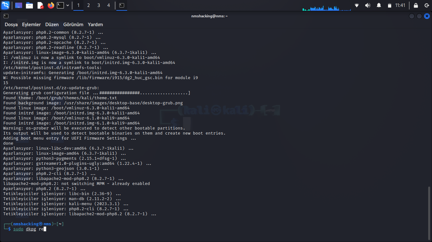
Task: Click 'Tetikleyiciler işleniyor: kali-menu' line
Action: pos(66,204)
